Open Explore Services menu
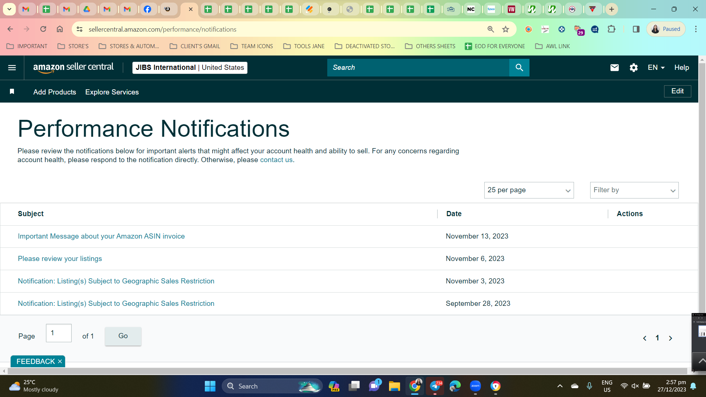706x397 pixels. coord(112,92)
